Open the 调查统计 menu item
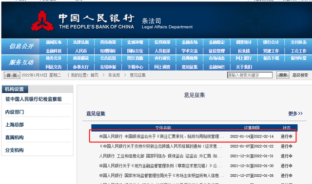 (x=244, y=42)
